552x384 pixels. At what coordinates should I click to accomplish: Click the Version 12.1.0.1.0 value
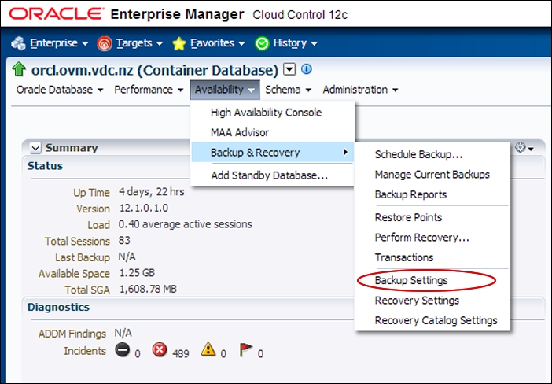tap(144, 209)
